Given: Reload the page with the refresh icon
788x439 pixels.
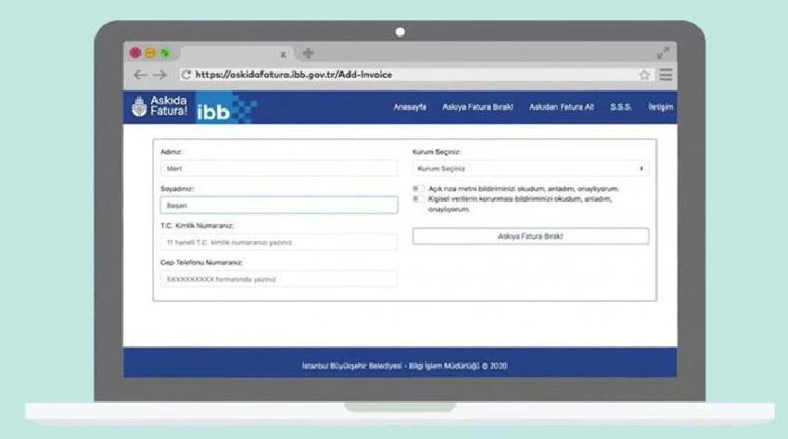Looking at the screenshot, I should click(185, 75).
